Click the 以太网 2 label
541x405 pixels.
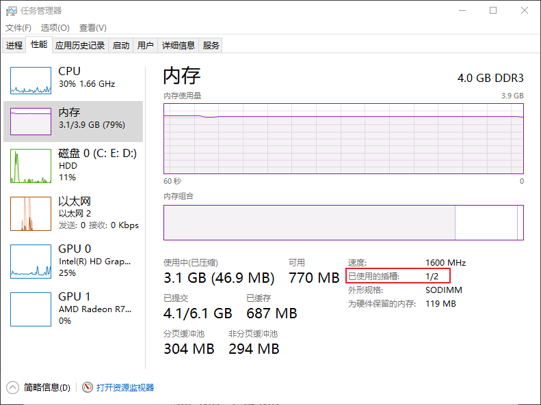coord(75,214)
